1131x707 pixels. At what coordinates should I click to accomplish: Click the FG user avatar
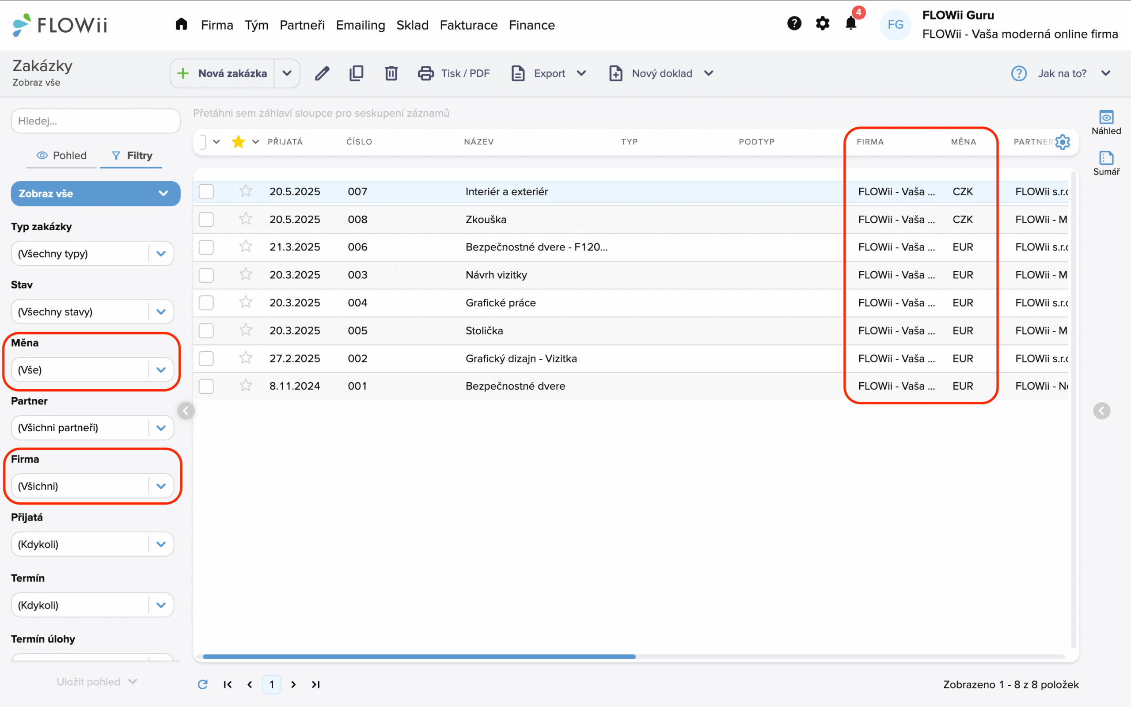[895, 25]
